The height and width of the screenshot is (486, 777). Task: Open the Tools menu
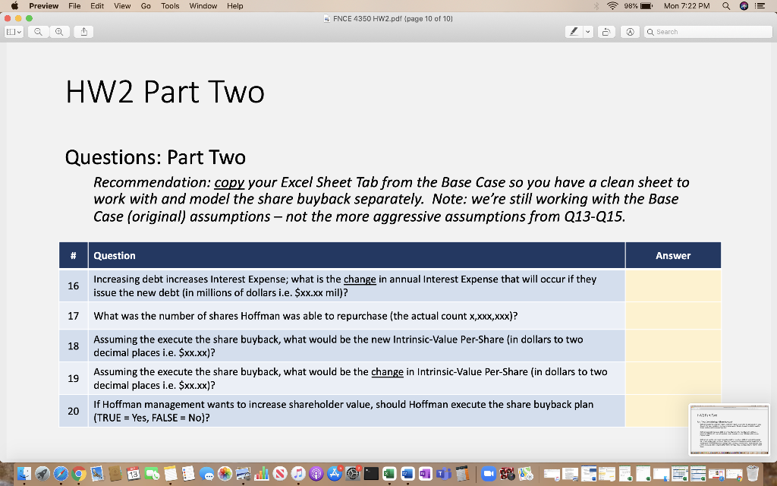pyautogui.click(x=170, y=6)
